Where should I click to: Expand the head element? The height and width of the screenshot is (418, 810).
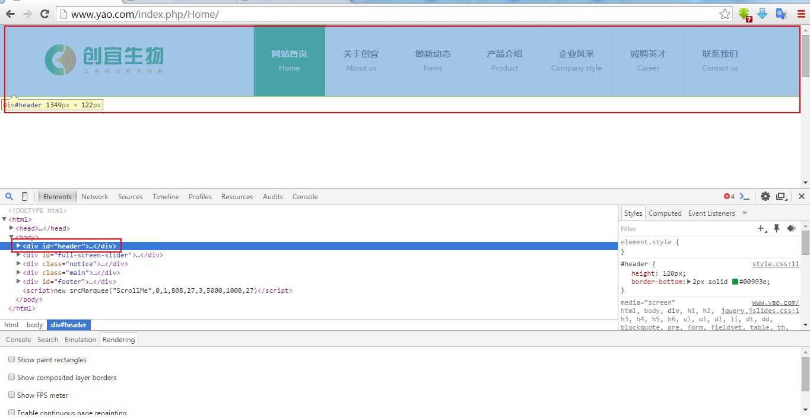coord(11,228)
